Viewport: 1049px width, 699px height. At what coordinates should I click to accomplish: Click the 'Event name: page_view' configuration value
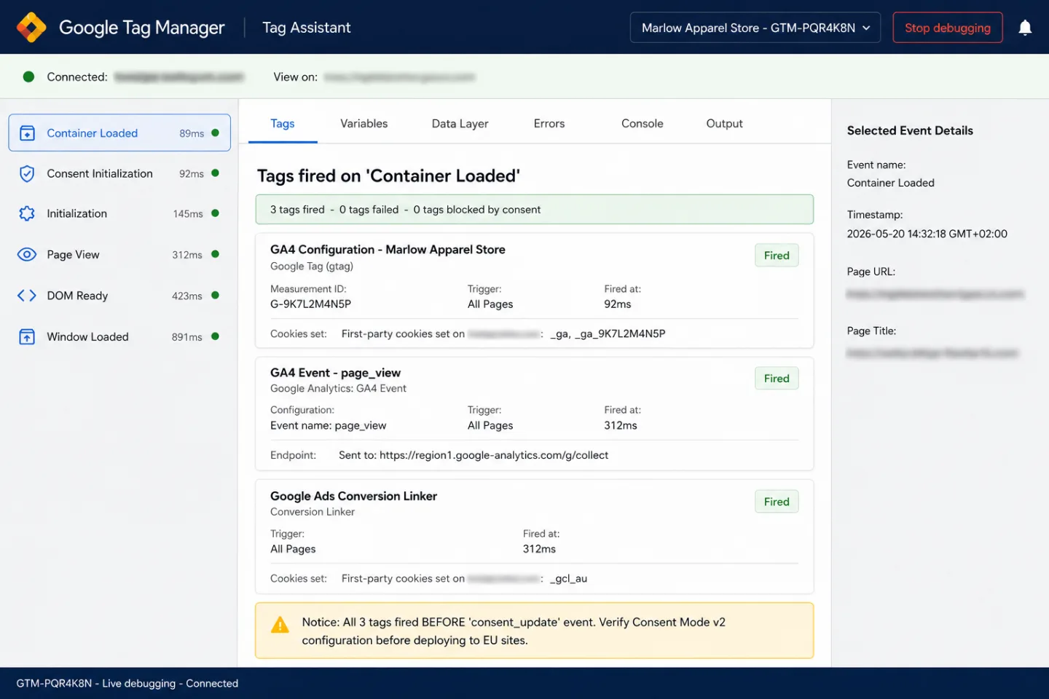click(329, 425)
